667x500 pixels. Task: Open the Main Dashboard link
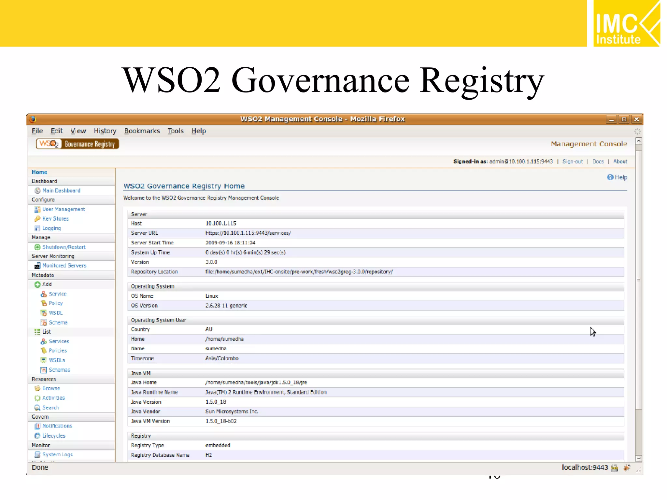61,191
